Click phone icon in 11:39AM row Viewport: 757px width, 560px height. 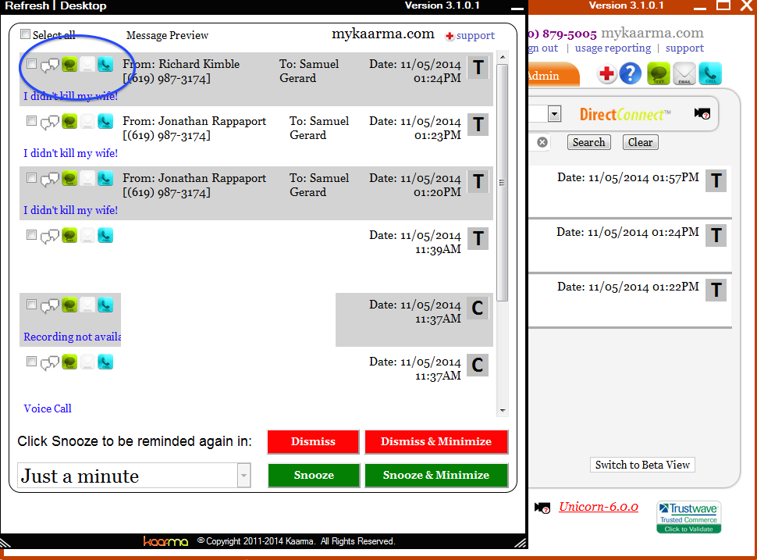[105, 235]
